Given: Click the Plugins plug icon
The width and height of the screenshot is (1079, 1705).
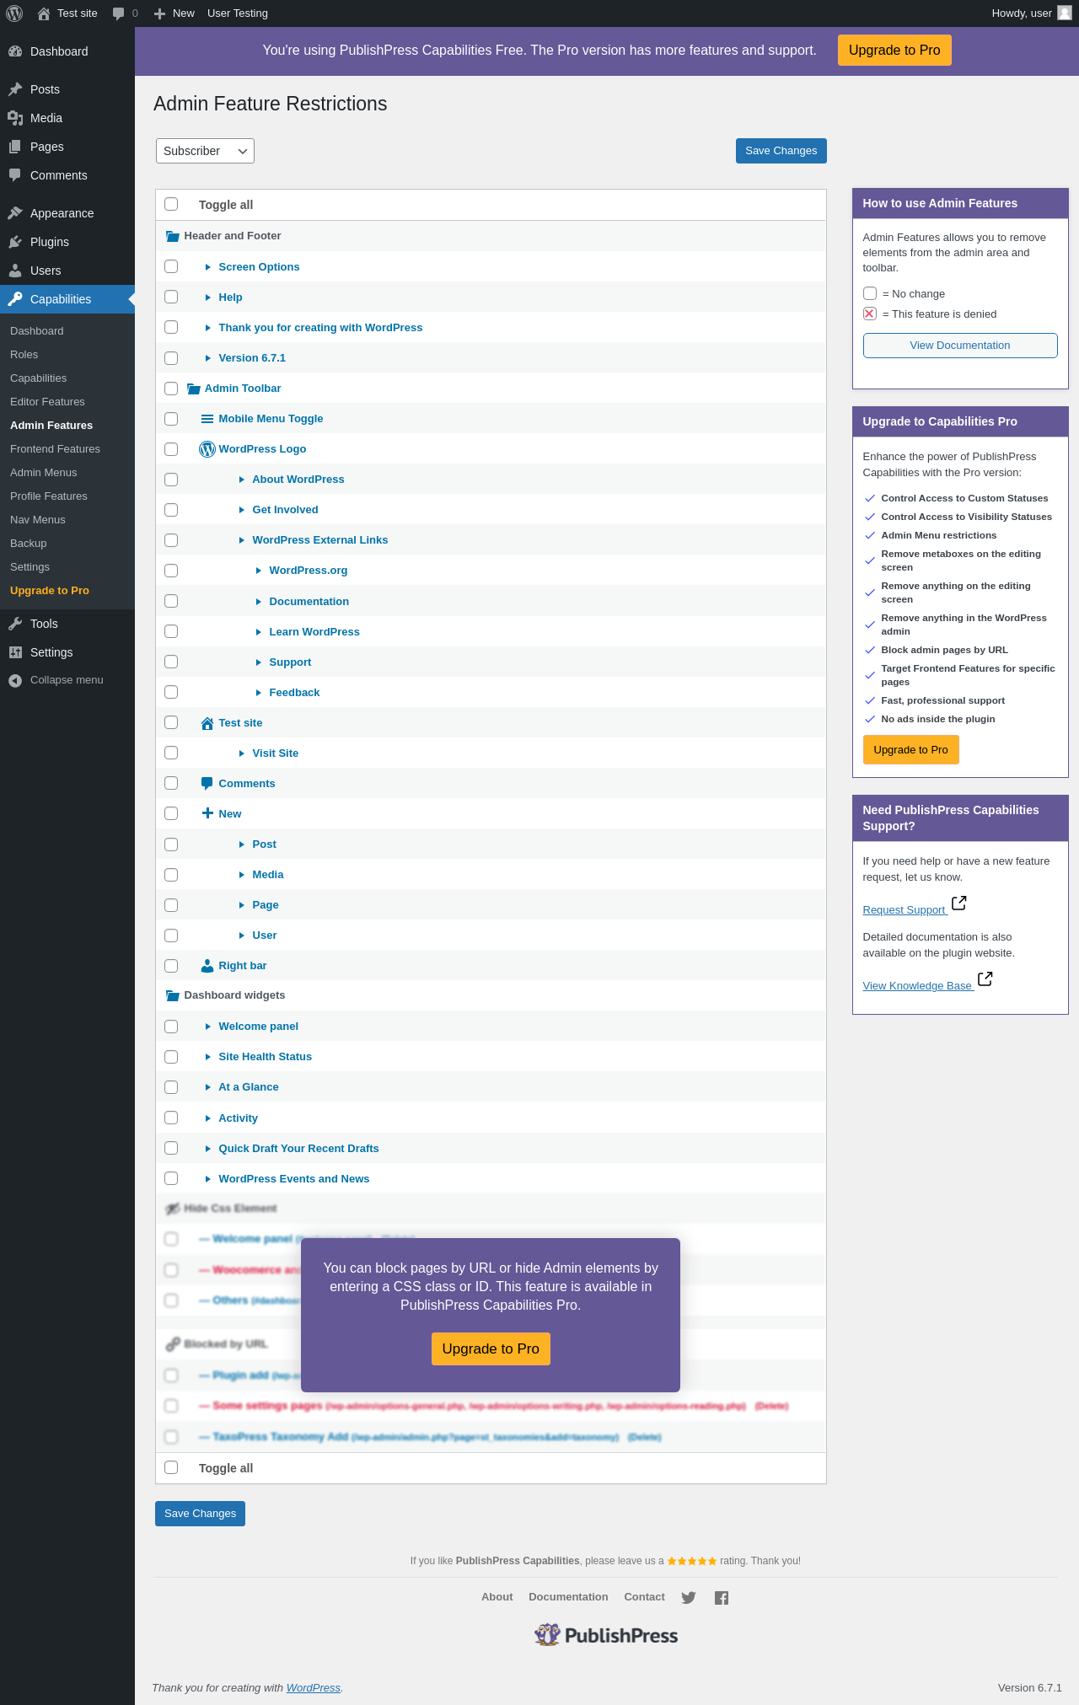Looking at the screenshot, I should pyautogui.click(x=15, y=242).
